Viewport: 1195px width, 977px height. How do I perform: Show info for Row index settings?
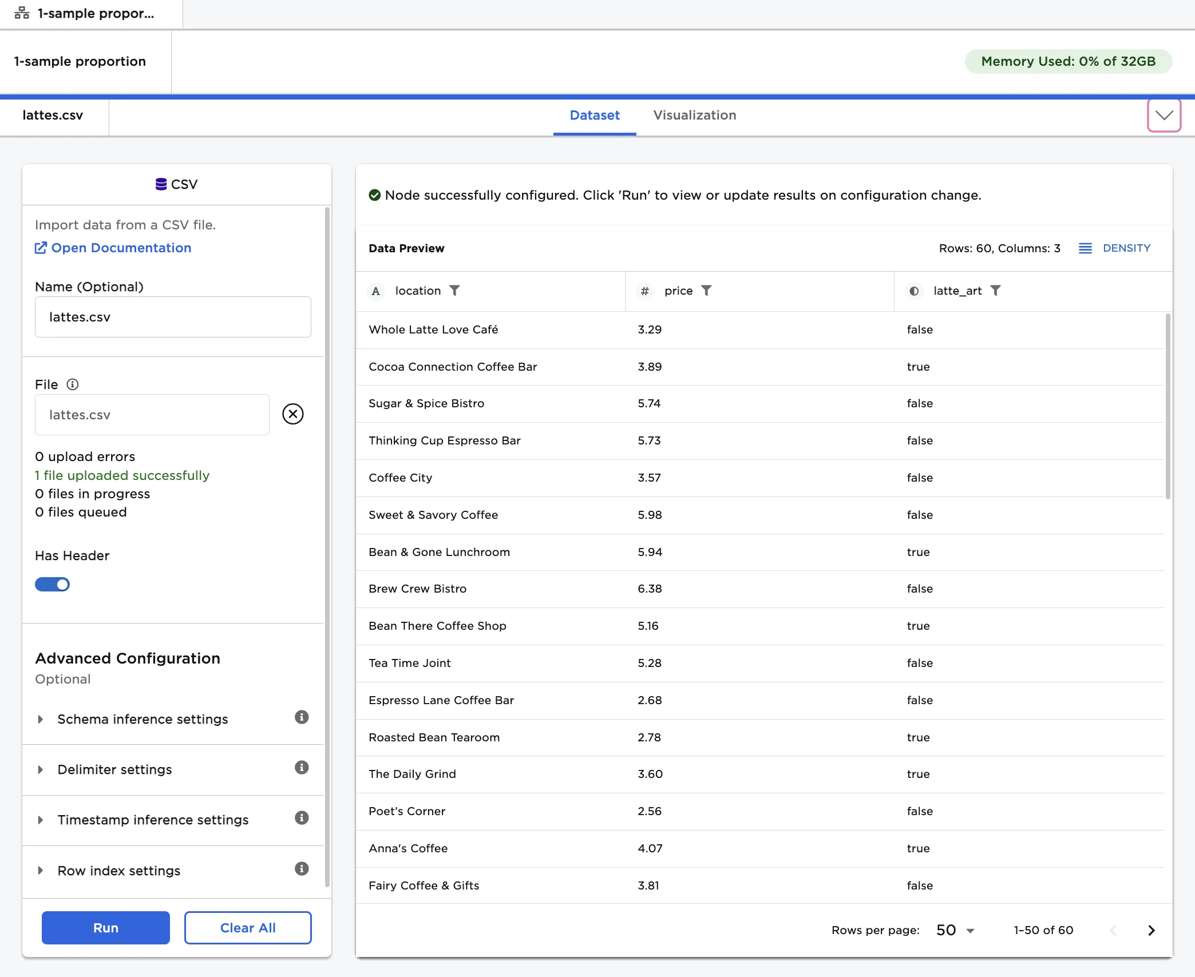coord(302,869)
